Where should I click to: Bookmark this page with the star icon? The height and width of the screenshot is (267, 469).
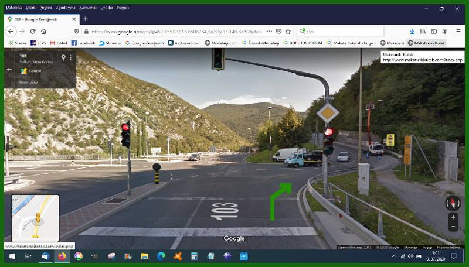(x=288, y=31)
